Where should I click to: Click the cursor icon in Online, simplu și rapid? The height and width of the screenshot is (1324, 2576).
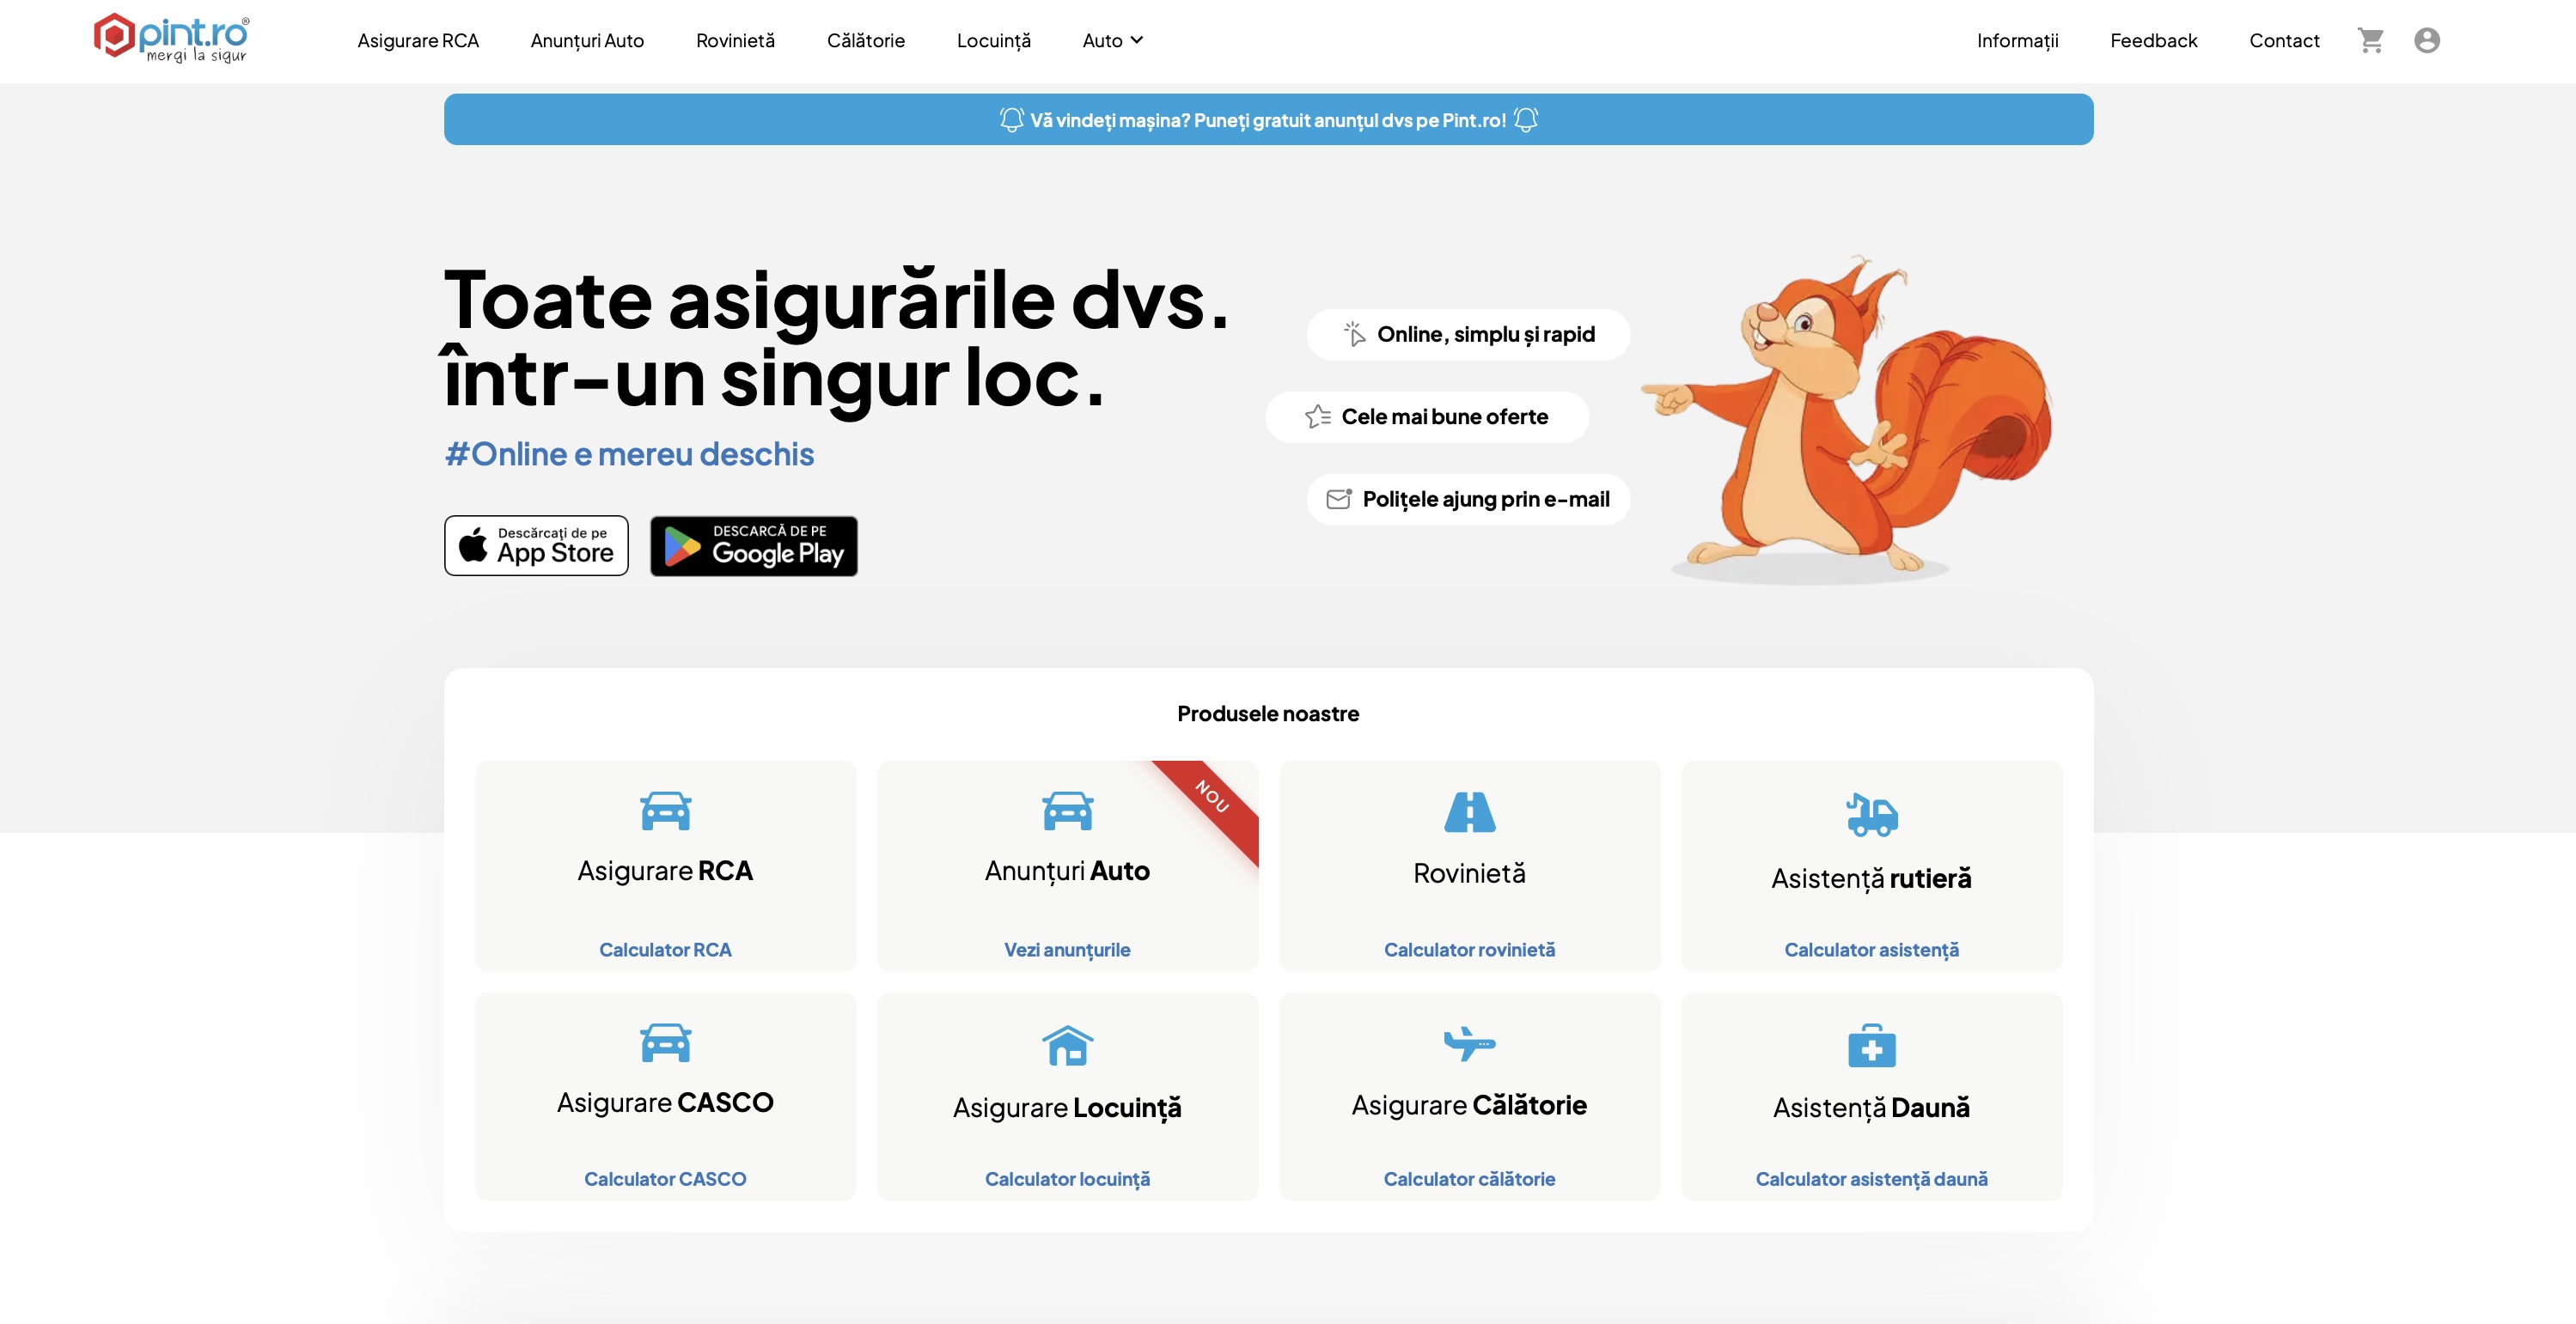point(1354,334)
